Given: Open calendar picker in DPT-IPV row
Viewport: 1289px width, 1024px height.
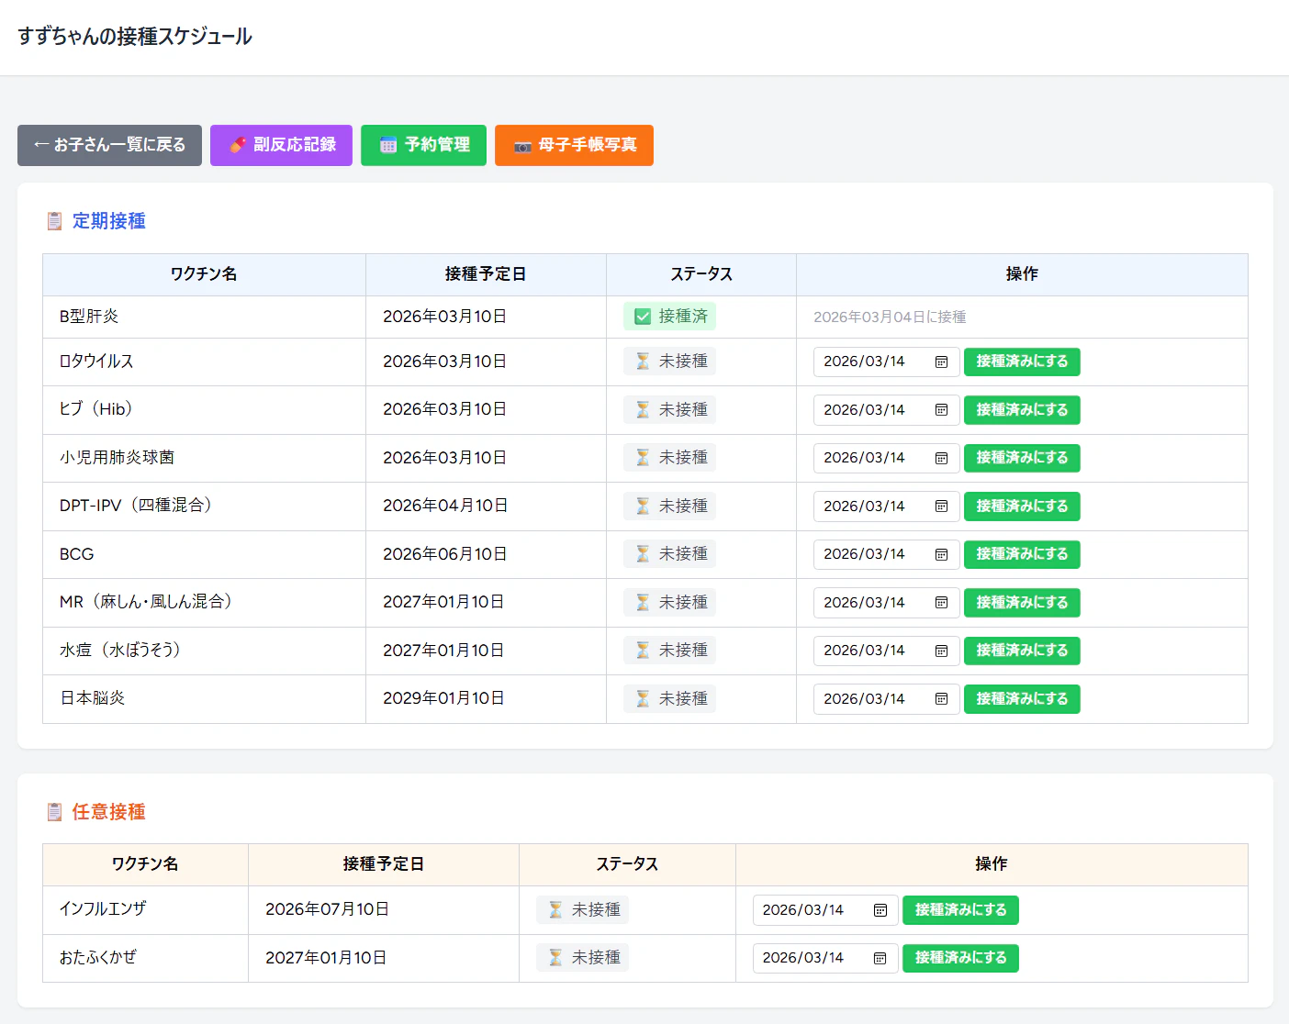Looking at the screenshot, I should 941,506.
